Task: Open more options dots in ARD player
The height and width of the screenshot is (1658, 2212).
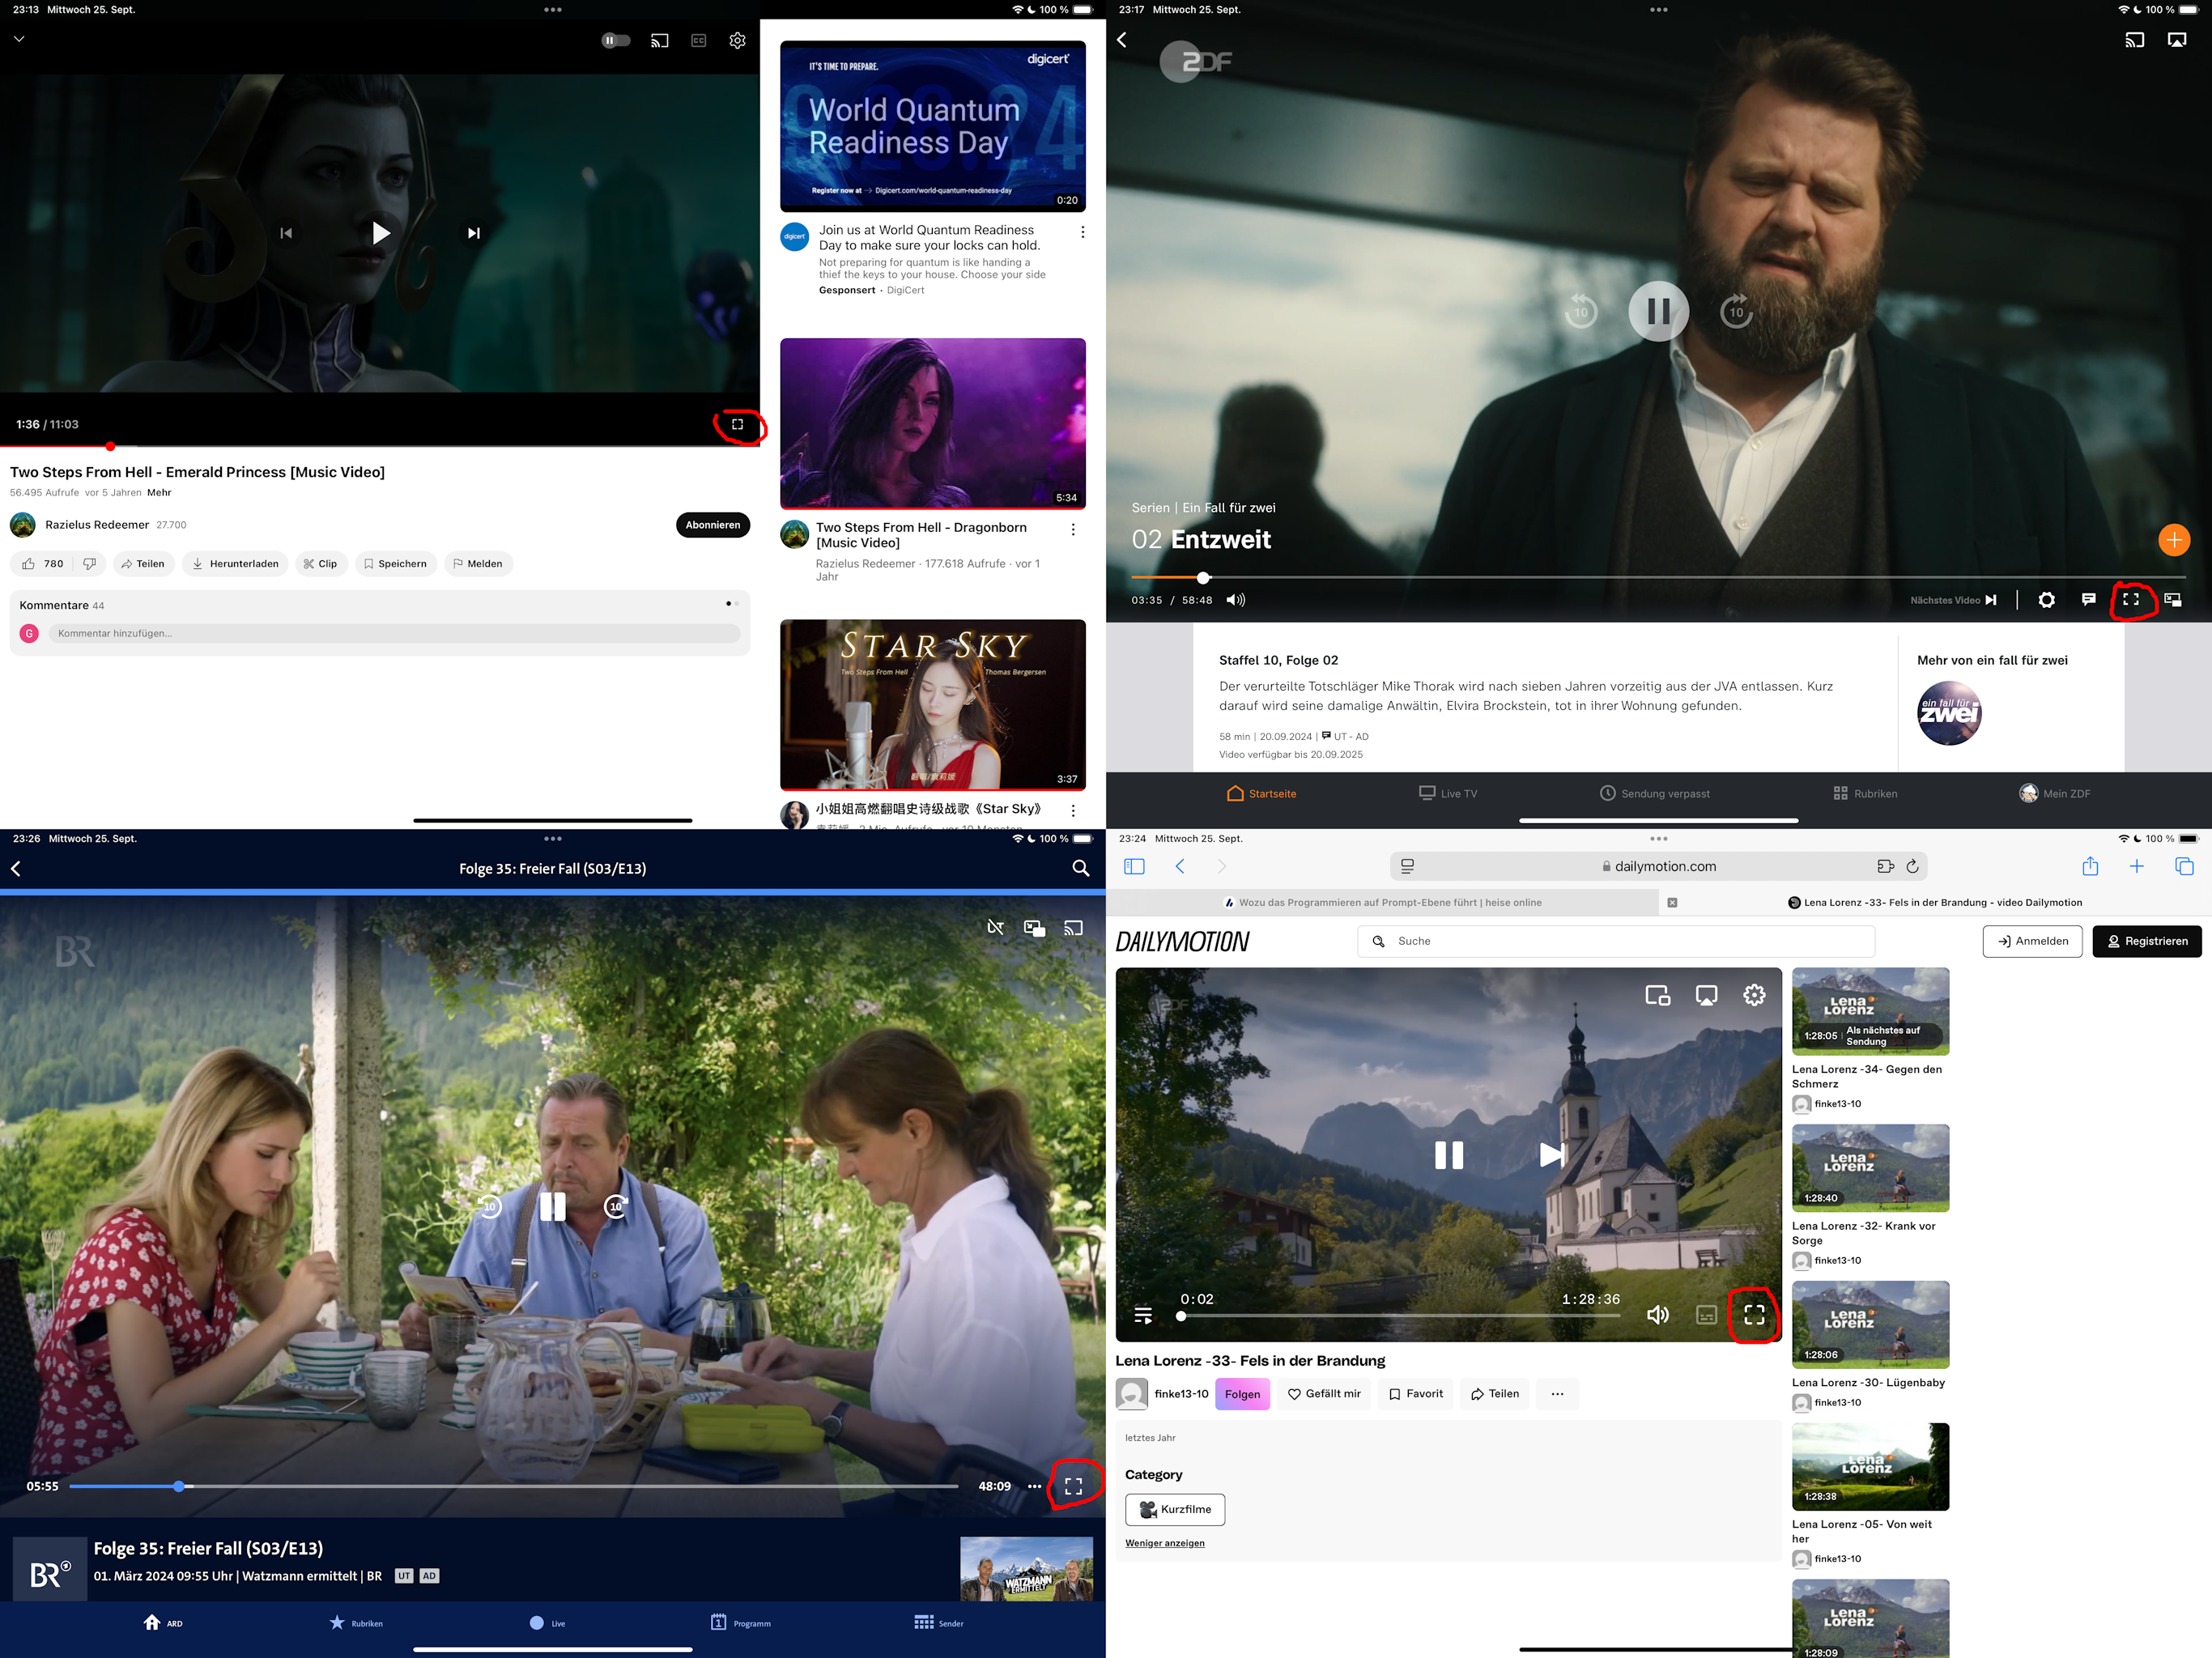Action: (1034, 1487)
